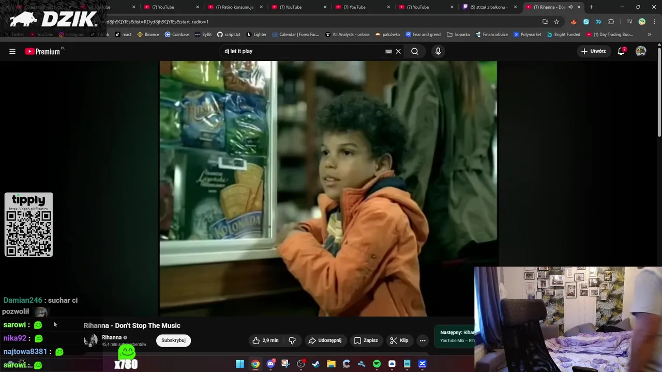Screen dimensions: 662x372
Task: Click the Zapisz save button
Action: tap(366, 340)
